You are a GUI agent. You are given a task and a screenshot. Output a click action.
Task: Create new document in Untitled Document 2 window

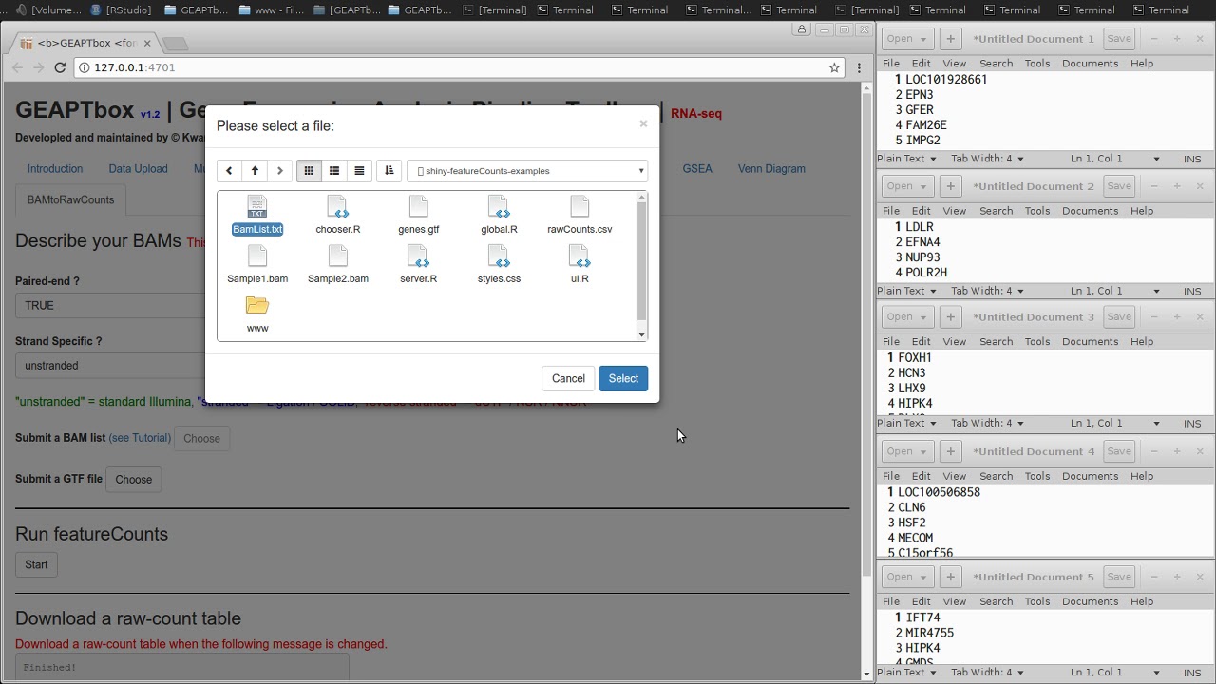click(x=950, y=186)
